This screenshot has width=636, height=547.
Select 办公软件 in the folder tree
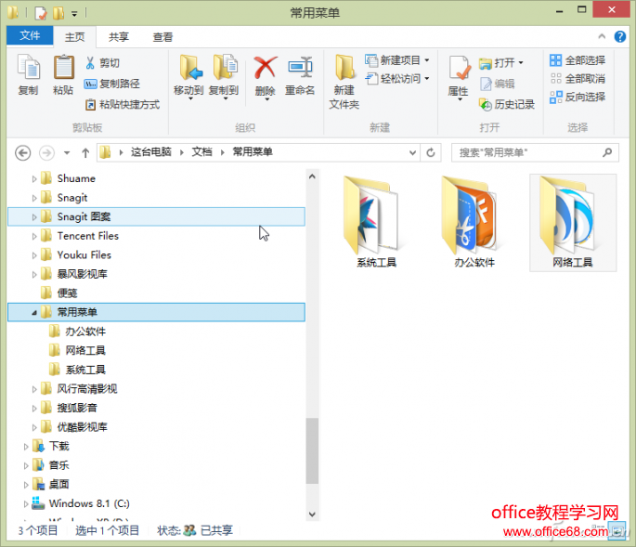85,332
